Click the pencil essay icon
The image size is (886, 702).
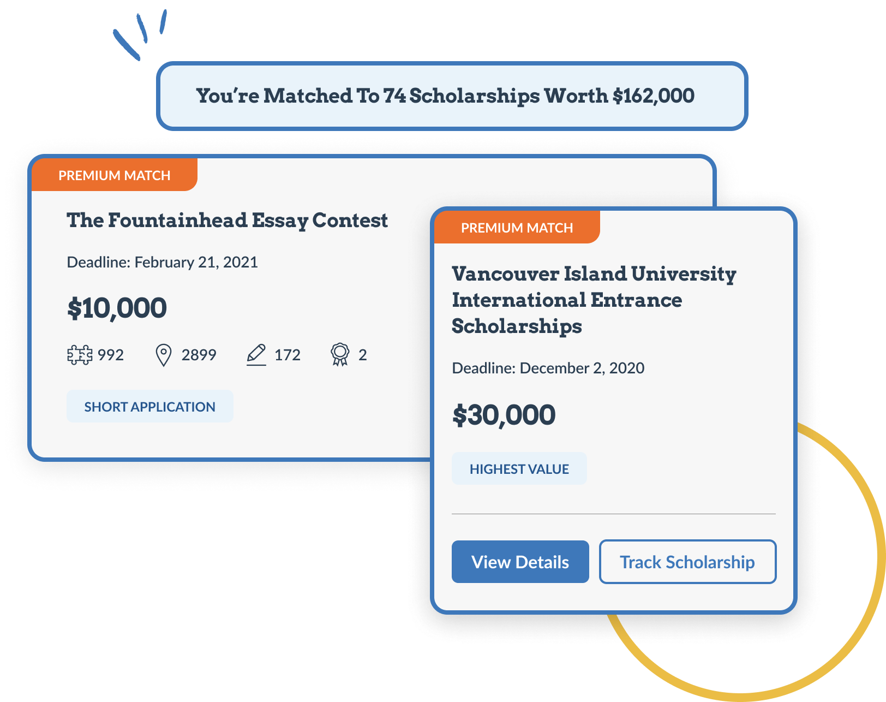(256, 355)
